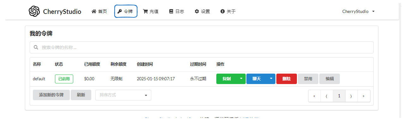This screenshot has width=403, height=121.
Task: Click the 禁用 disable button
Action: click(308, 79)
